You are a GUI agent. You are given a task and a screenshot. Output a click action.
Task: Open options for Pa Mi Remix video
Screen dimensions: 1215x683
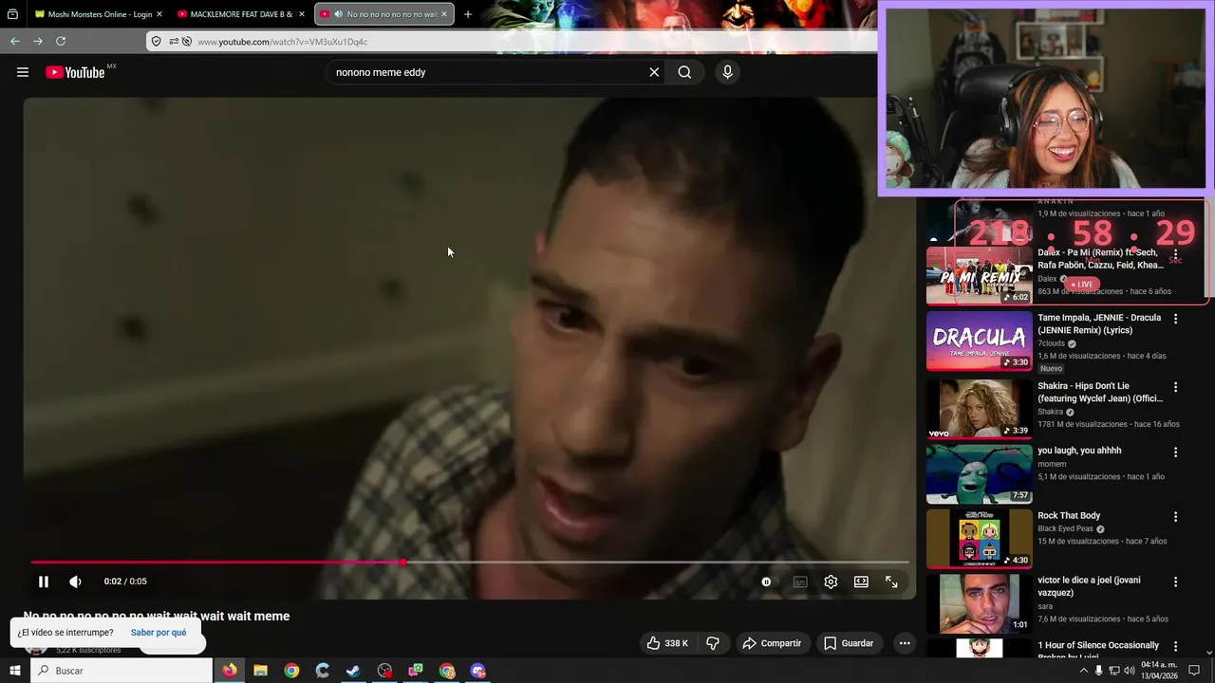pos(1175,254)
